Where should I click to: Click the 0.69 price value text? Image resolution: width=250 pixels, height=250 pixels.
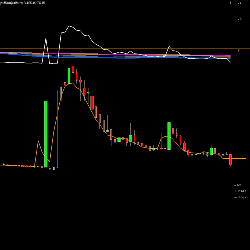coord(237,185)
